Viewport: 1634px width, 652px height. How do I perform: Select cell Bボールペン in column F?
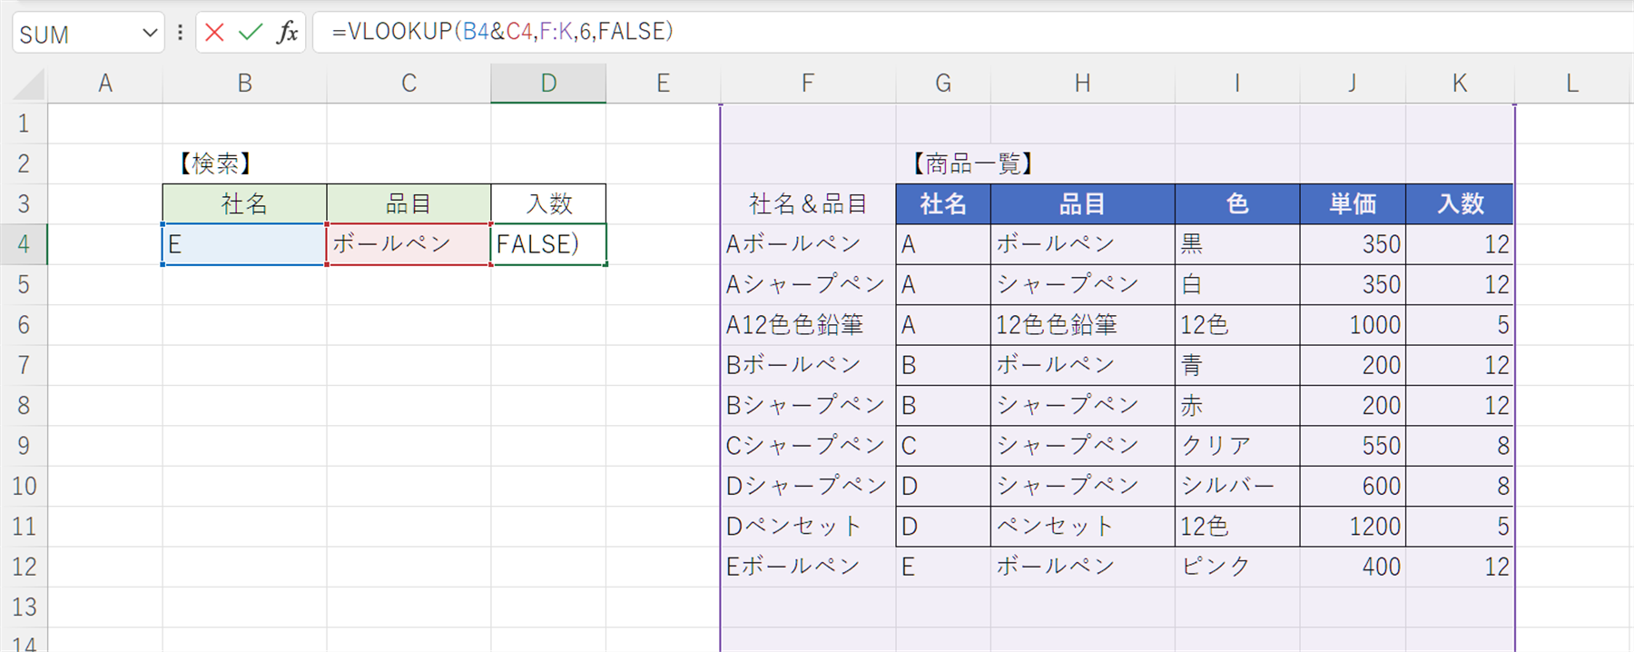807,365
